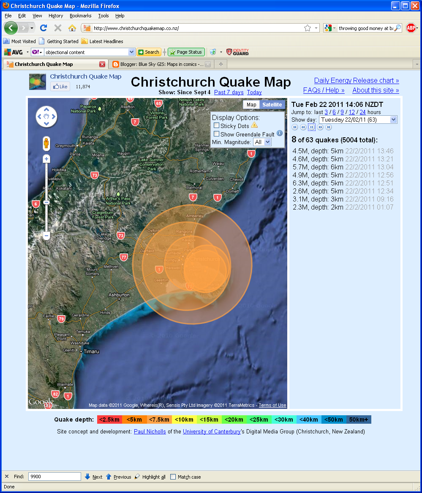The image size is (422, 493).
Task: Open the URL bar history dropdown arrow
Action: [316, 28]
